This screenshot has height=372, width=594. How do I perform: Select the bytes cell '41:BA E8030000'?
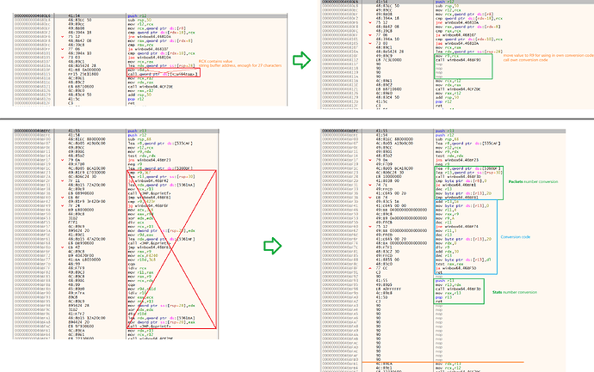tap(84, 259)
